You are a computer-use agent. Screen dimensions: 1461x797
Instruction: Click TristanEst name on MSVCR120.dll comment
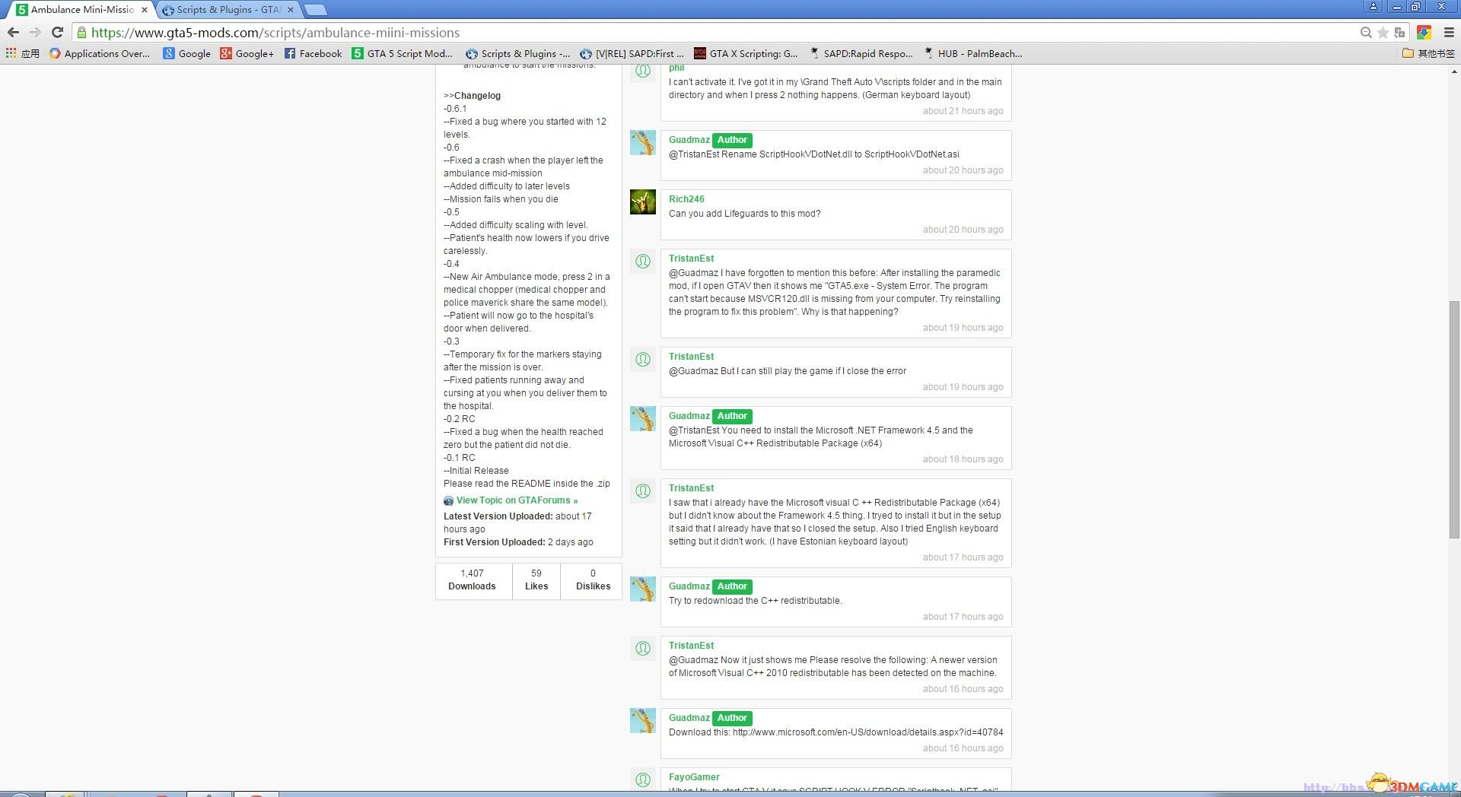point(691,259)
